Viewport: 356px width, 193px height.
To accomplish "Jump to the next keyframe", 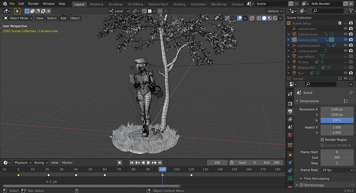I will [154, 163].
